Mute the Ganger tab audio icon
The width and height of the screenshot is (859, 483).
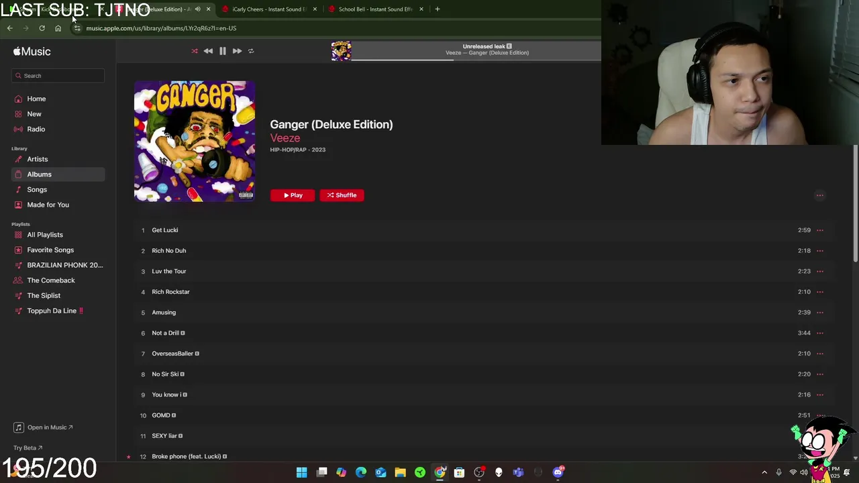click(x=197, y=9)
